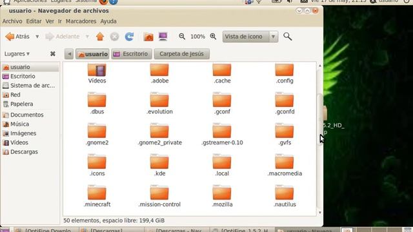Click the scrollbar up arrow
Viewport: 413px width, 232px height.
point(320,66)
